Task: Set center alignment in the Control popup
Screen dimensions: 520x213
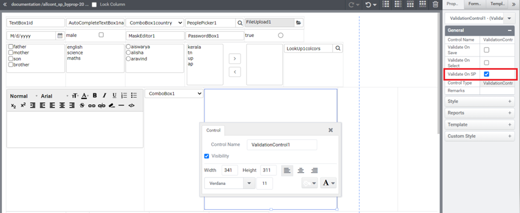Action: (x=301, y=170)
